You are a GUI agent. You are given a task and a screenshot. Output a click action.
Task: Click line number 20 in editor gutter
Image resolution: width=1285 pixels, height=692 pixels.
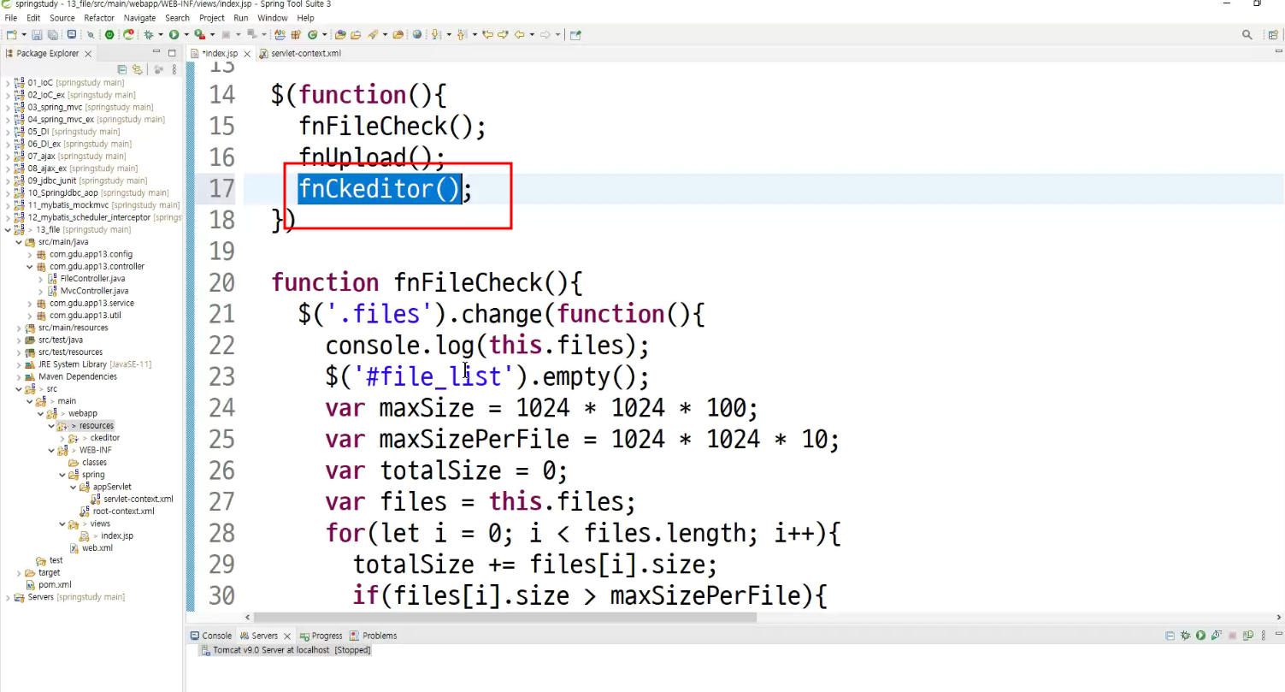coord(221,283)
